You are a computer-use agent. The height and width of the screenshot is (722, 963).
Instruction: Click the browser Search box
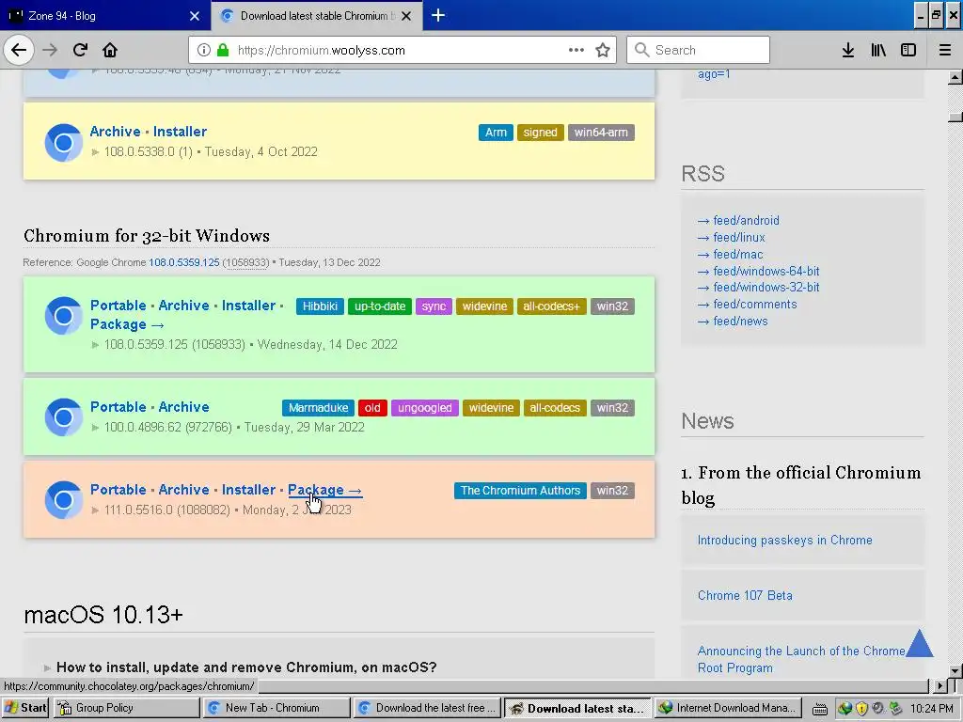(x=698, y=50)
